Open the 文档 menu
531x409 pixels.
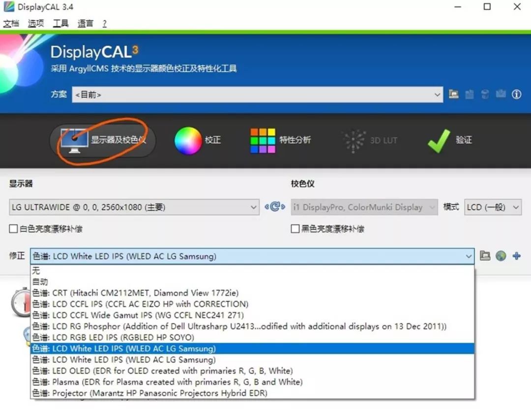click(x=11, y=23)
